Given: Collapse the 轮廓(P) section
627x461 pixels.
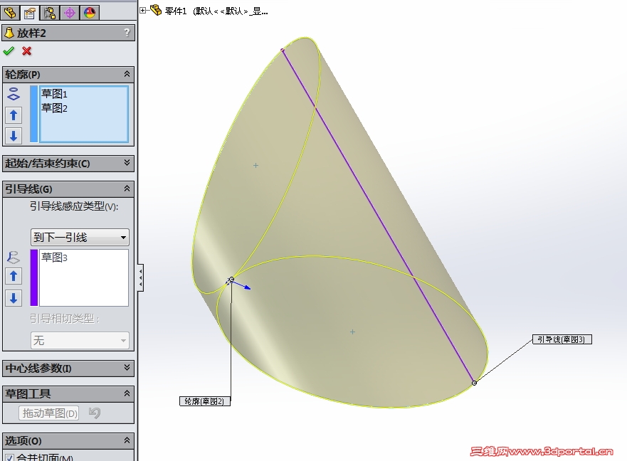Looking at the screenshot, I should click(x=127, y=74).
